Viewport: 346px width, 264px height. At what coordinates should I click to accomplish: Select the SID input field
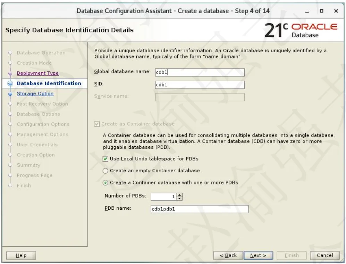200,85
